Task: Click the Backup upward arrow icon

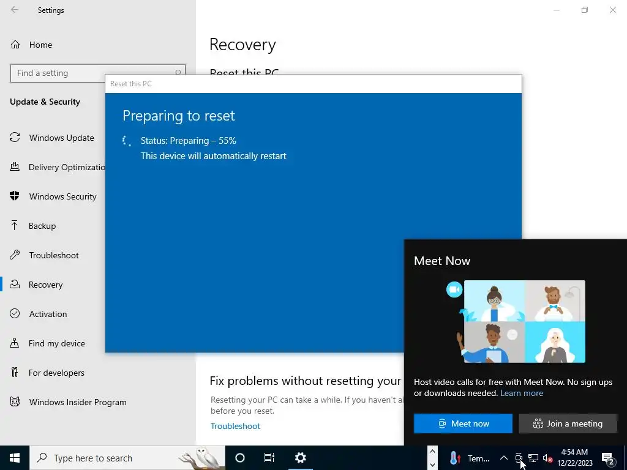Action: pos(15,225)
